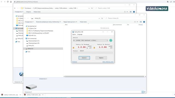Reload the browser page
The width and height of the screenshot is (175, 98).
8,2
